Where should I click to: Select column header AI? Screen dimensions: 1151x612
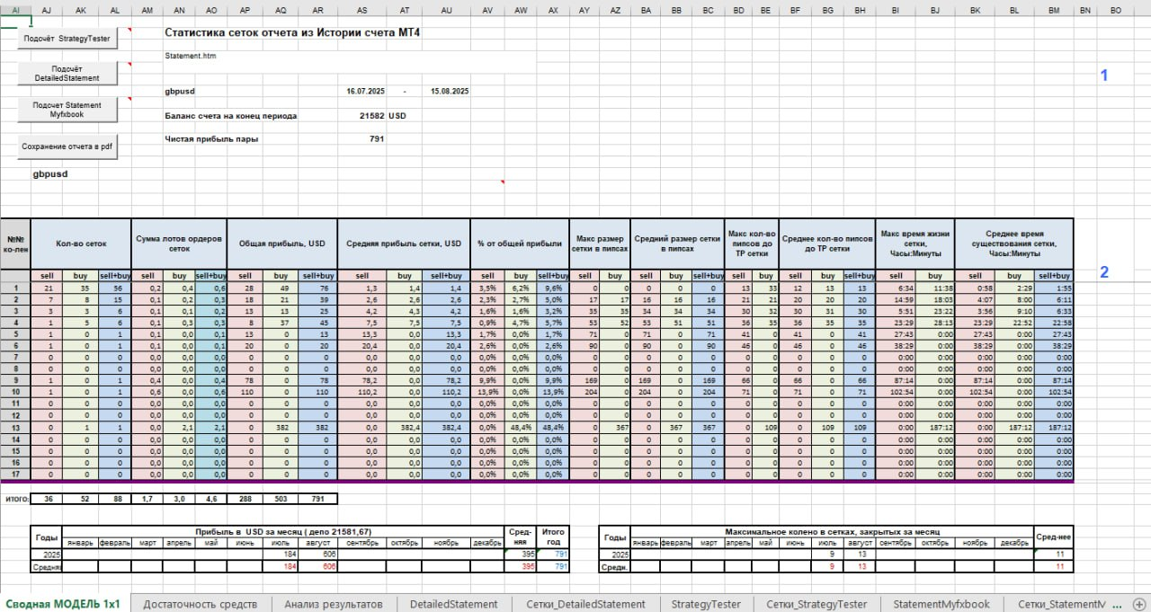coord(14,9)
